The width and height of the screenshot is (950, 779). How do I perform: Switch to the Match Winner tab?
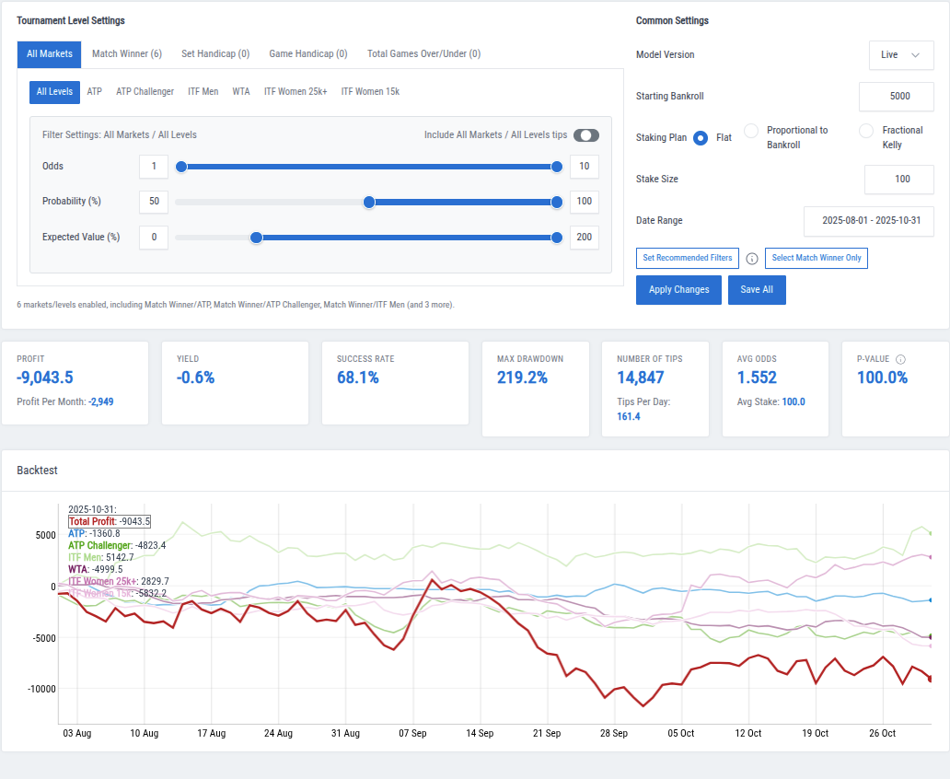coord(126,54)
